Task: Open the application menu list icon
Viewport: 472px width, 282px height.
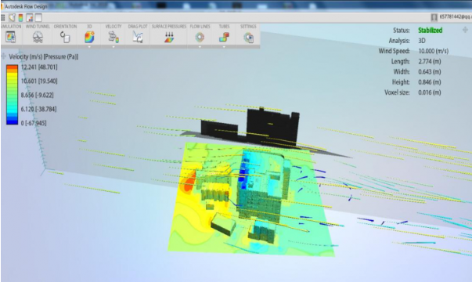Action: 2,18
